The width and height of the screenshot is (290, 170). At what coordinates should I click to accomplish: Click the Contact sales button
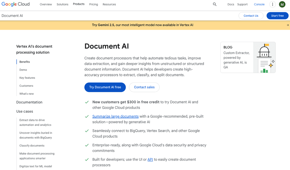click(x=144, y=87)
